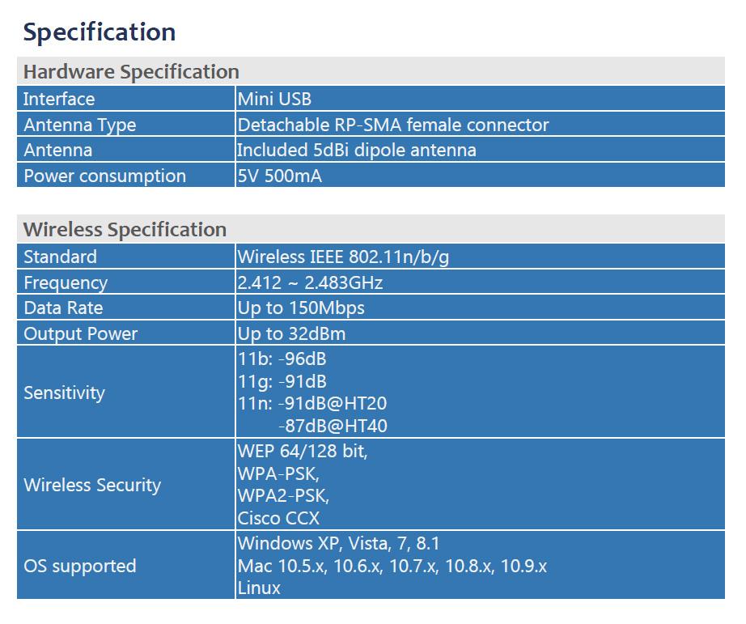Click the Specification page heading

(x=100, y=32)
